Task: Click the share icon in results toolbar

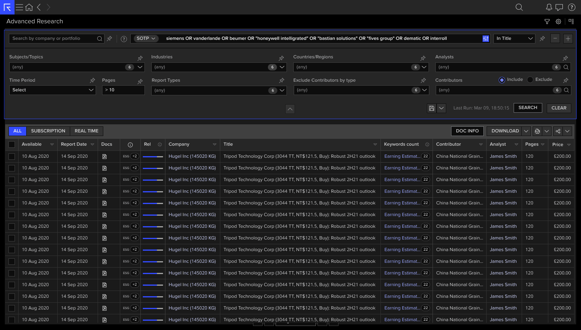Action: (558, 131)
